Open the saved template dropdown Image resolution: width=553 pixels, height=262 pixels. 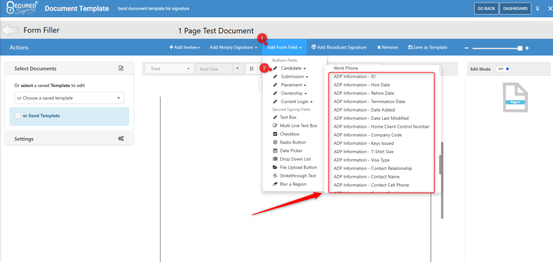click(x=69, y=98)
